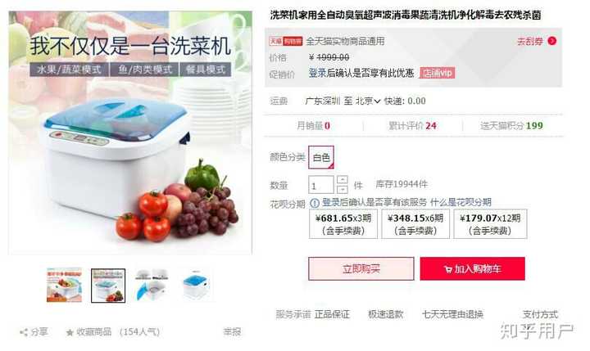Choose the ¥681.65x3期 installment plan
The height and width of the screenshot is (351, 590).
pos(343,224)
